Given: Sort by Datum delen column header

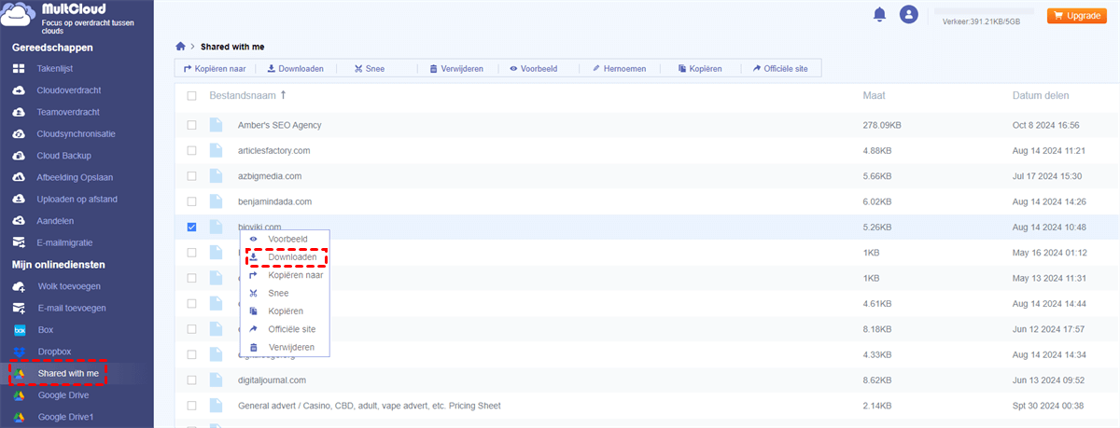Looking at the screenshot, I should (1040, 95).
